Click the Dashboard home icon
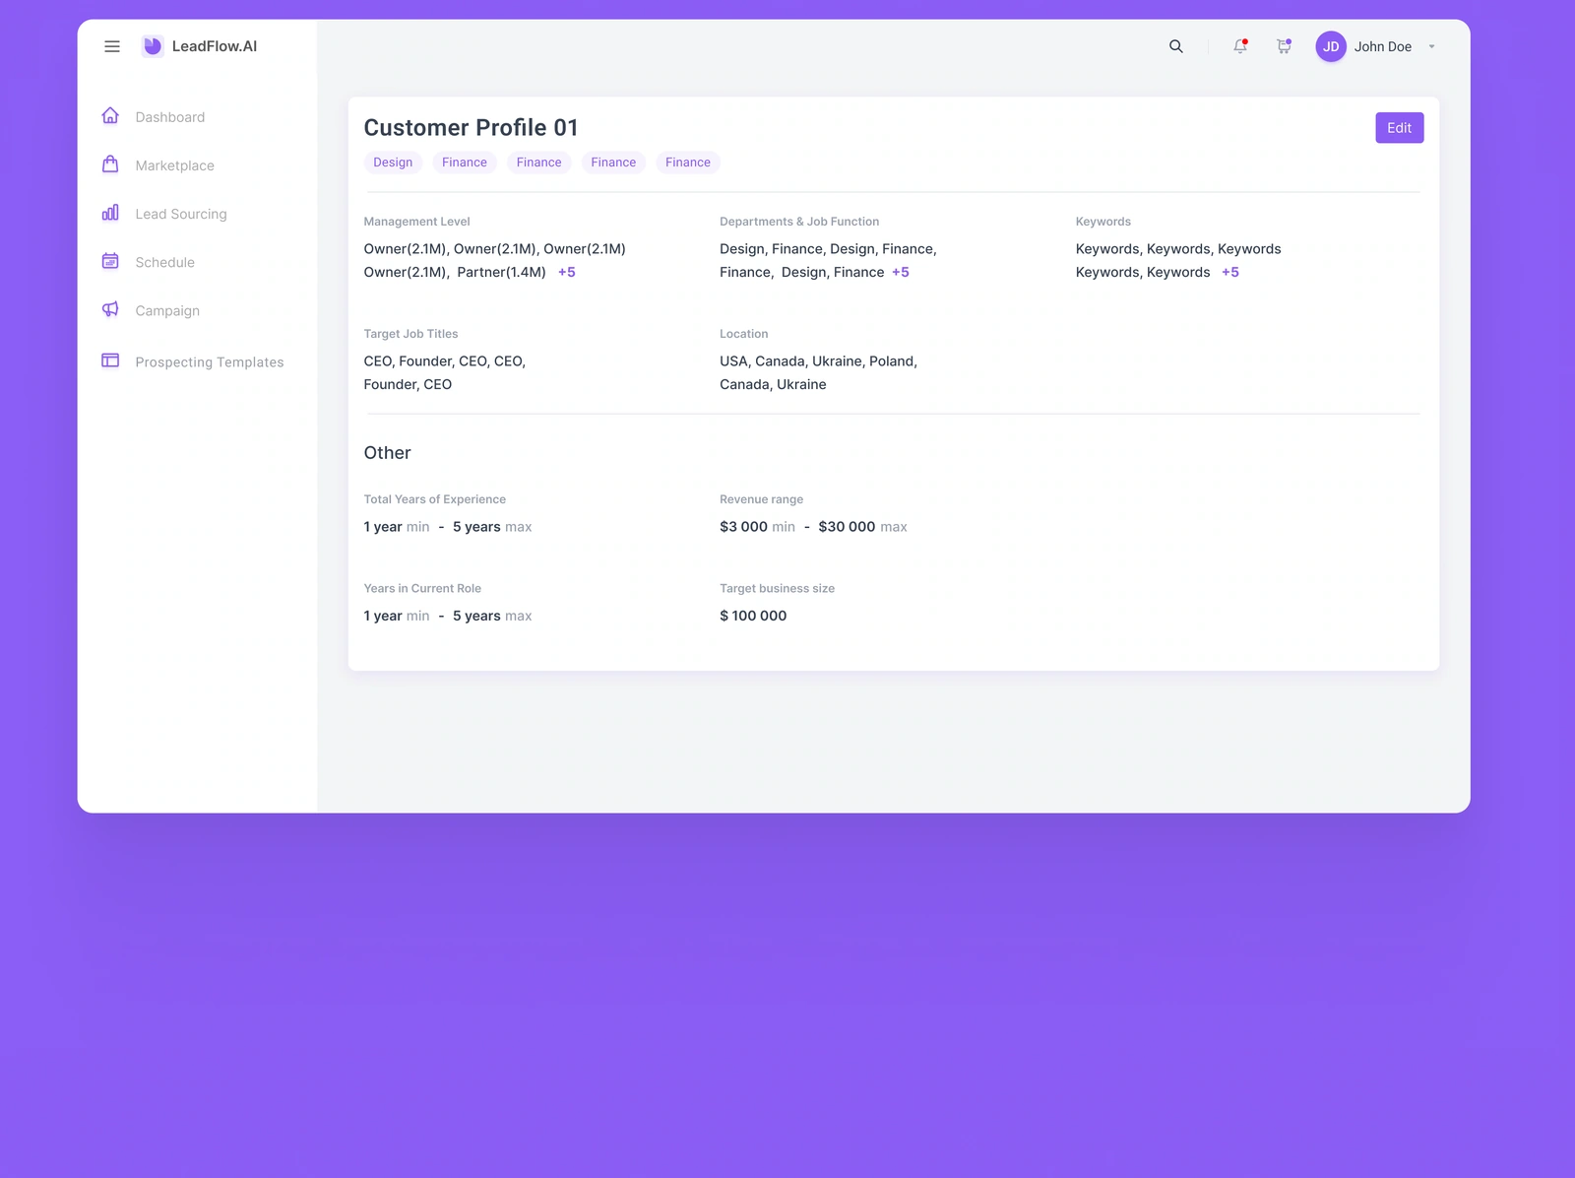The width and height of the screenshot is (1575, 1178). coord(110,116)
